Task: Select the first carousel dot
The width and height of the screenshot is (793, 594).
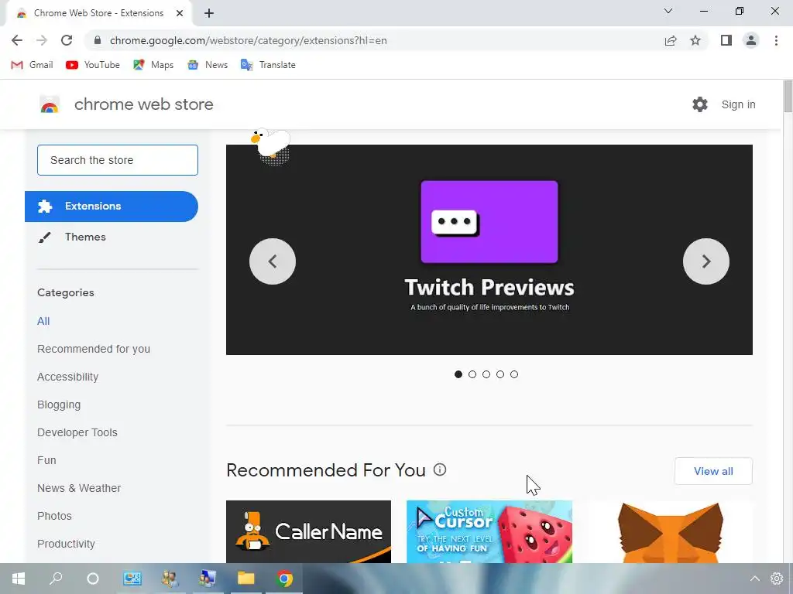Action: 458,374
